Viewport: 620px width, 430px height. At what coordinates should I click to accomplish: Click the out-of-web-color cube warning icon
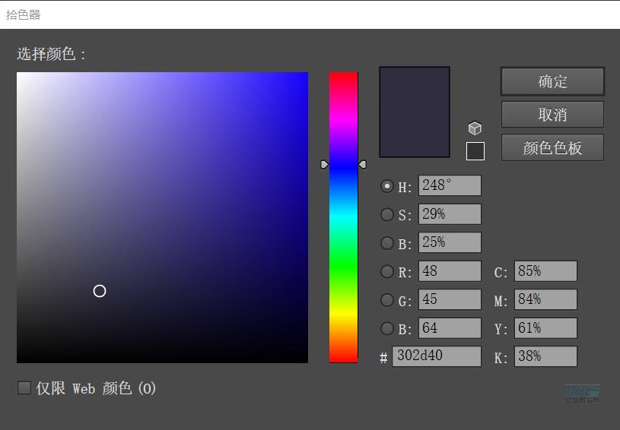(x=475, y=128)
